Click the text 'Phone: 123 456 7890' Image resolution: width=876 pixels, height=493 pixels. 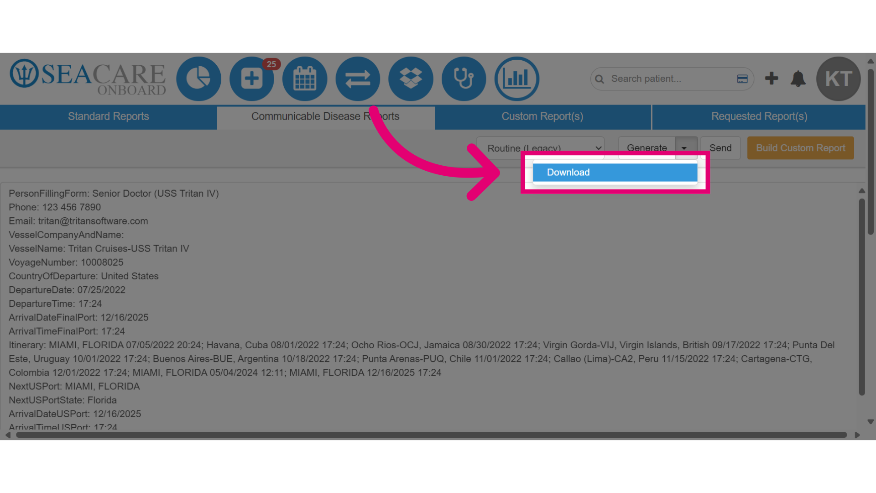pyautogui.click(x=55, y=207)
